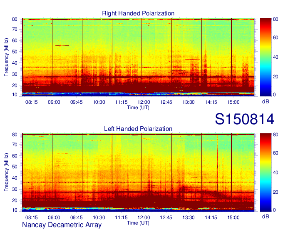
Task: Click 80 MHz frequency tick of Left Handed plot
Action: [15, 135]
